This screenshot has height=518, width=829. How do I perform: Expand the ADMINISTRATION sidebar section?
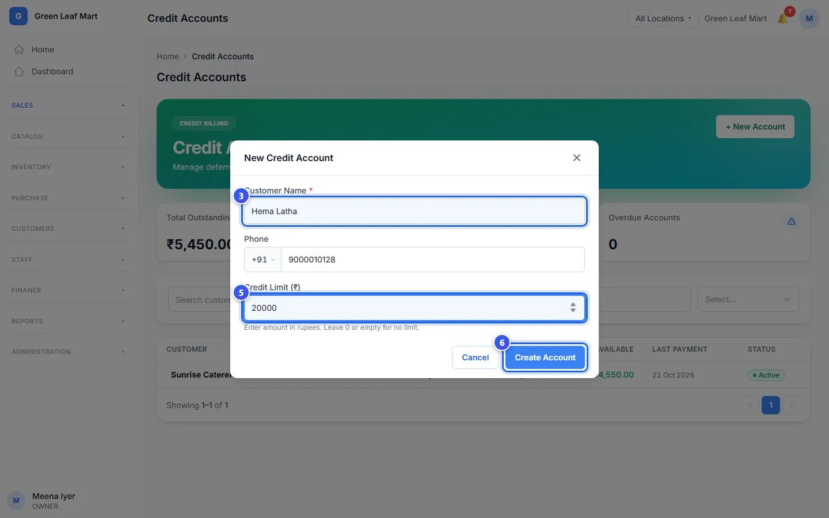[x=69, y=352]
